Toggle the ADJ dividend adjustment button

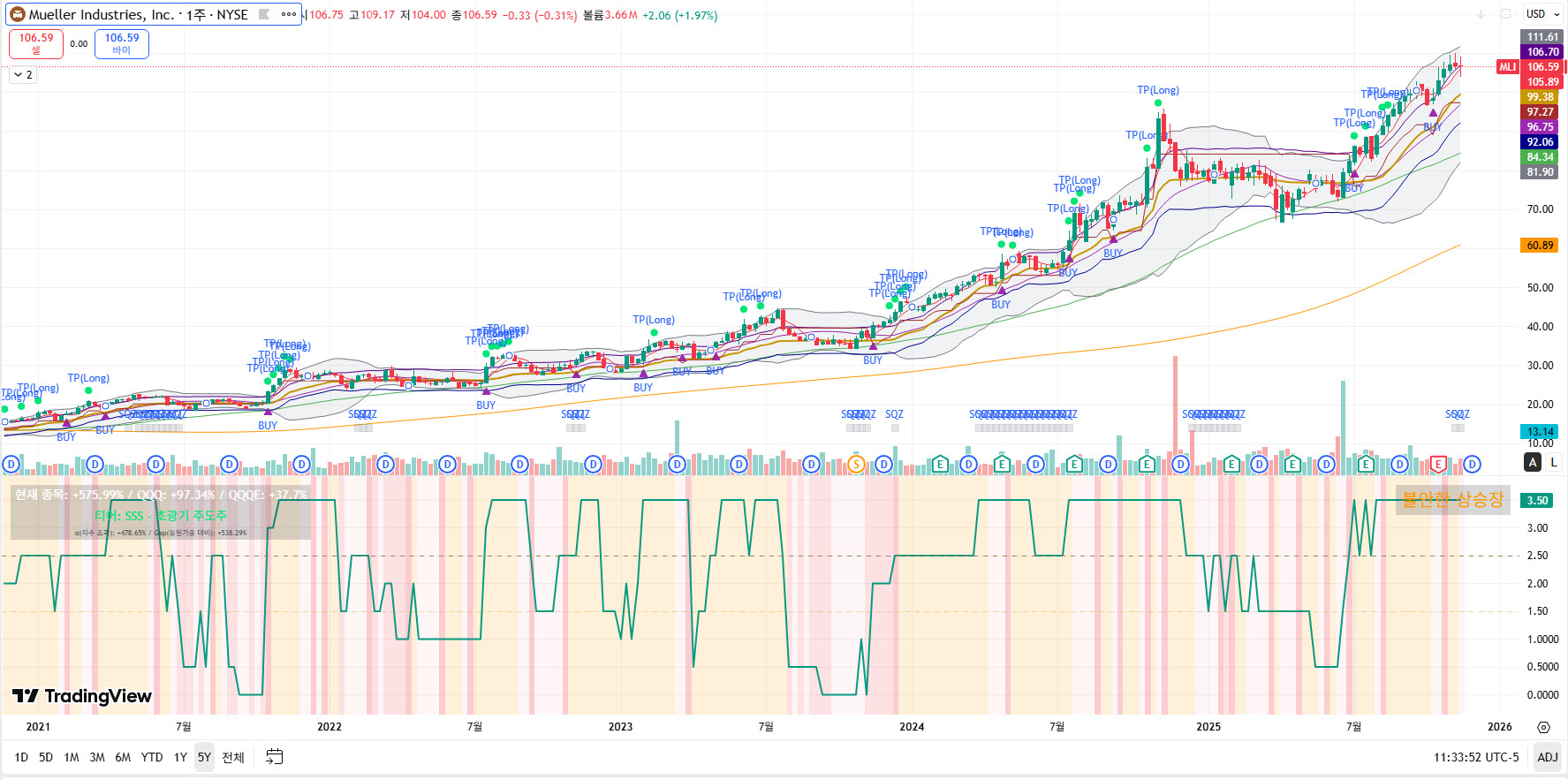click(1548, 757)
